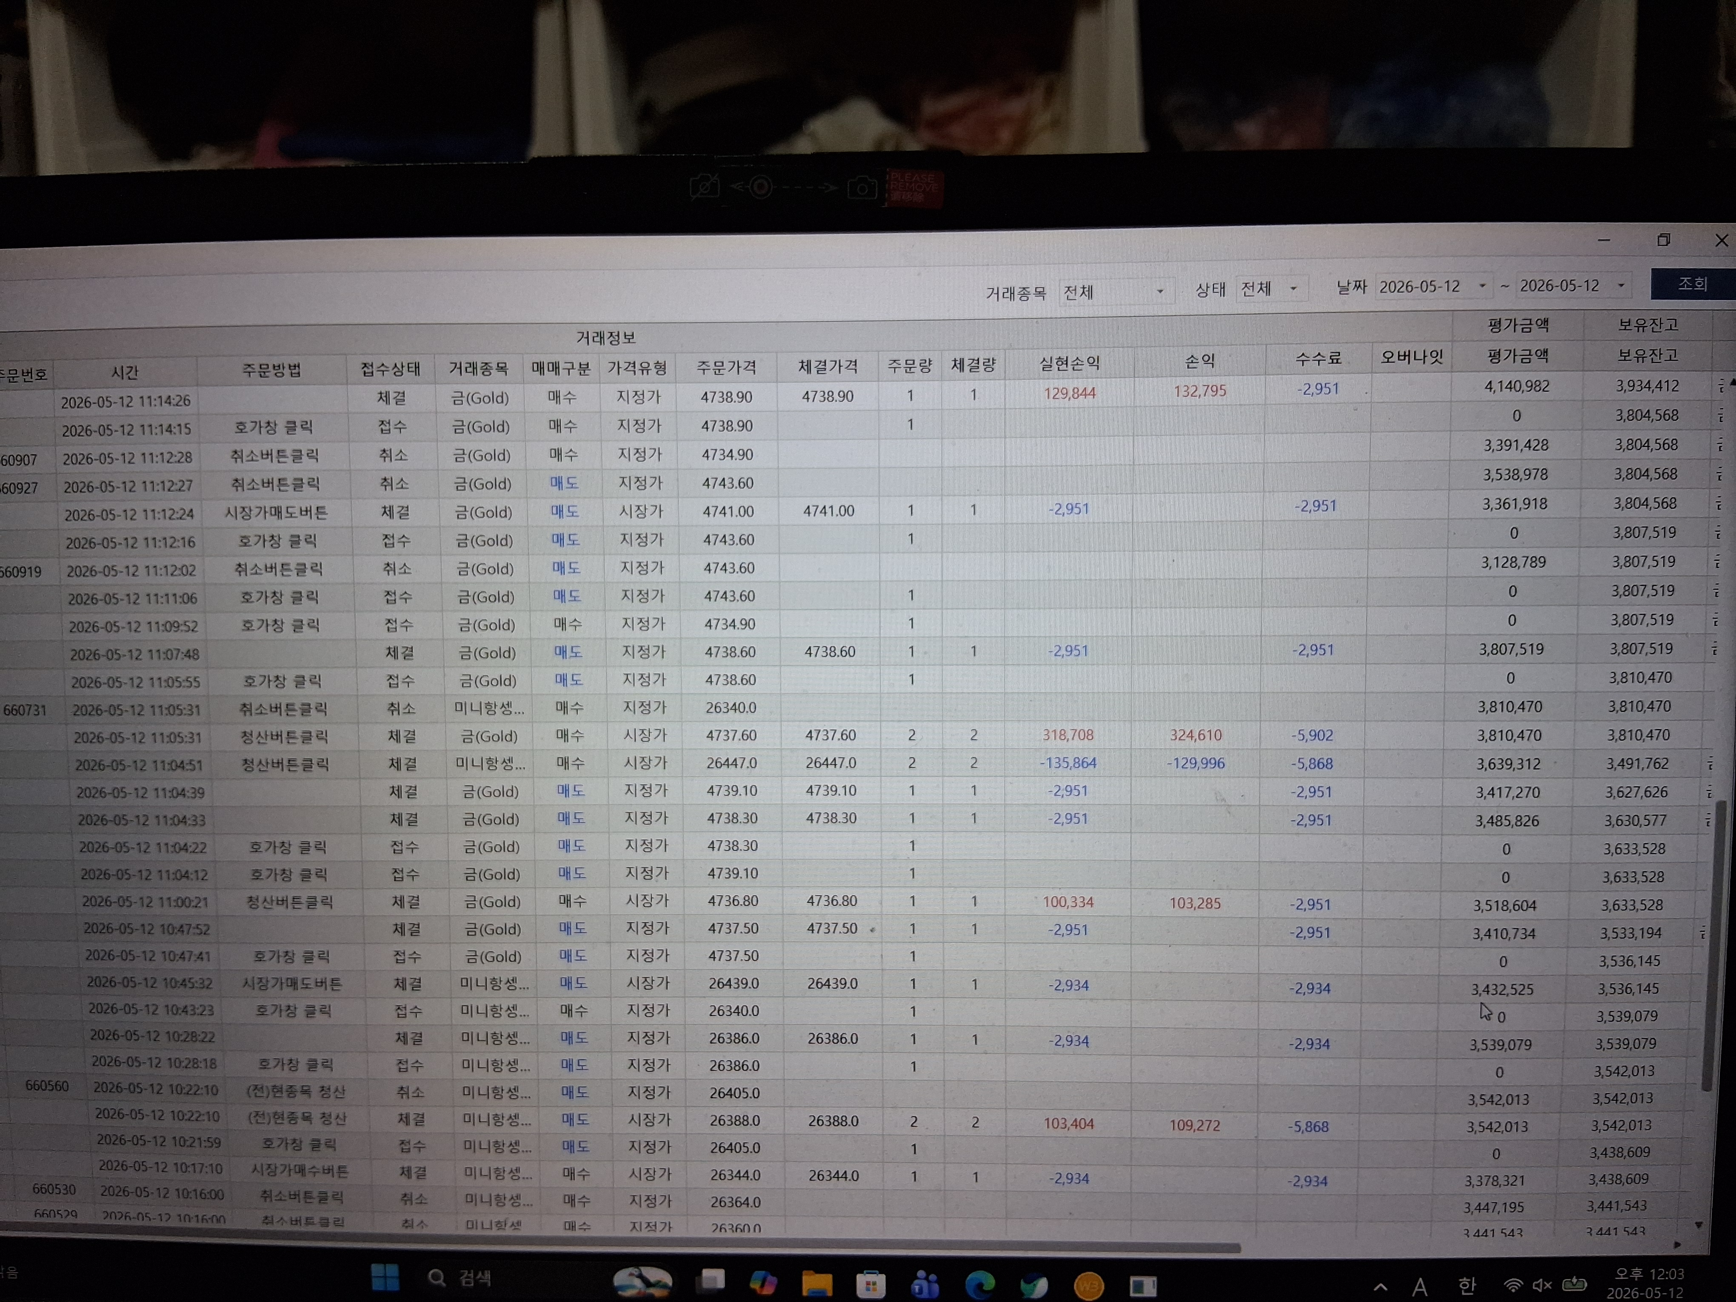Click order price 26364.0
Screen dimensions: 1736x1302
tap(735, 1202)
